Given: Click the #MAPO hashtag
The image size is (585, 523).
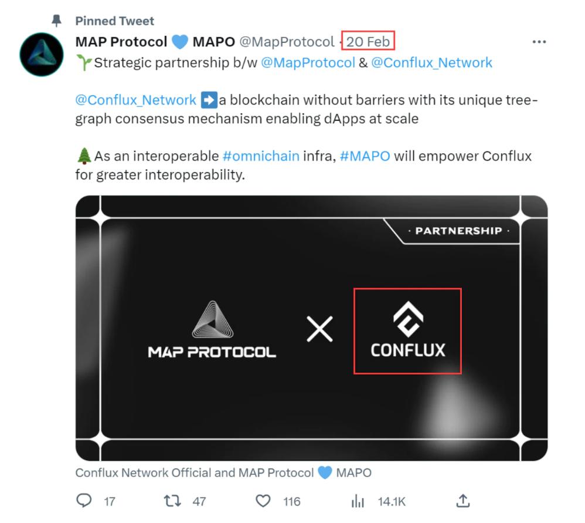Looking at the screenshot, I should tap(364, 157).
